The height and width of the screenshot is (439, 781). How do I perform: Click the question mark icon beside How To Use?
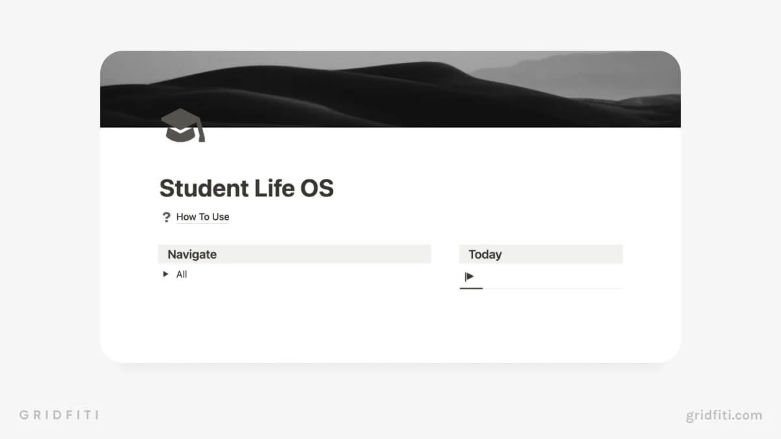[x=166, y=217]
